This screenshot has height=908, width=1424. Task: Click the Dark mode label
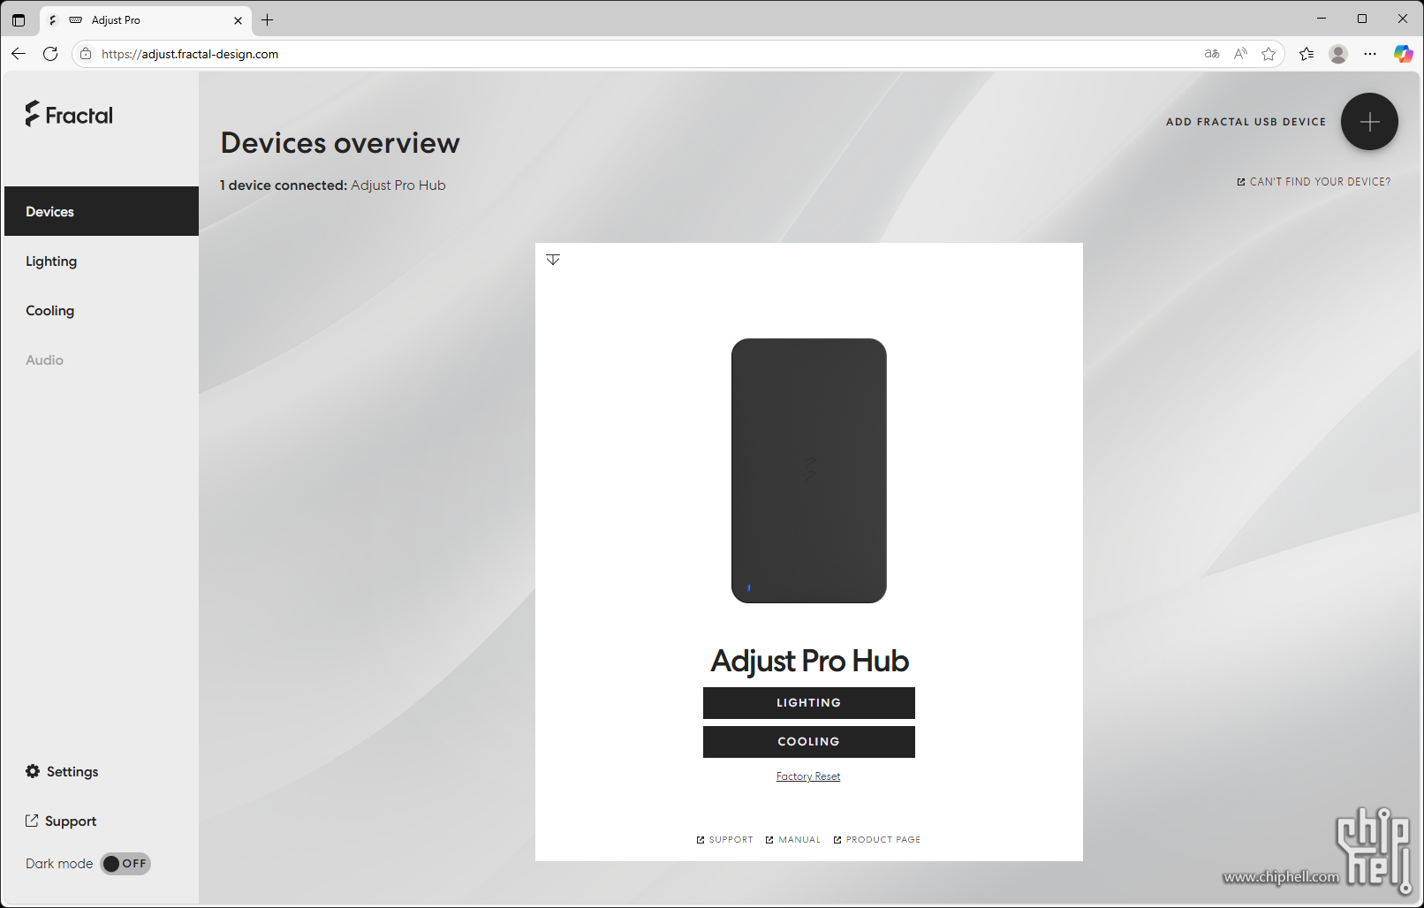click(59, 864)
